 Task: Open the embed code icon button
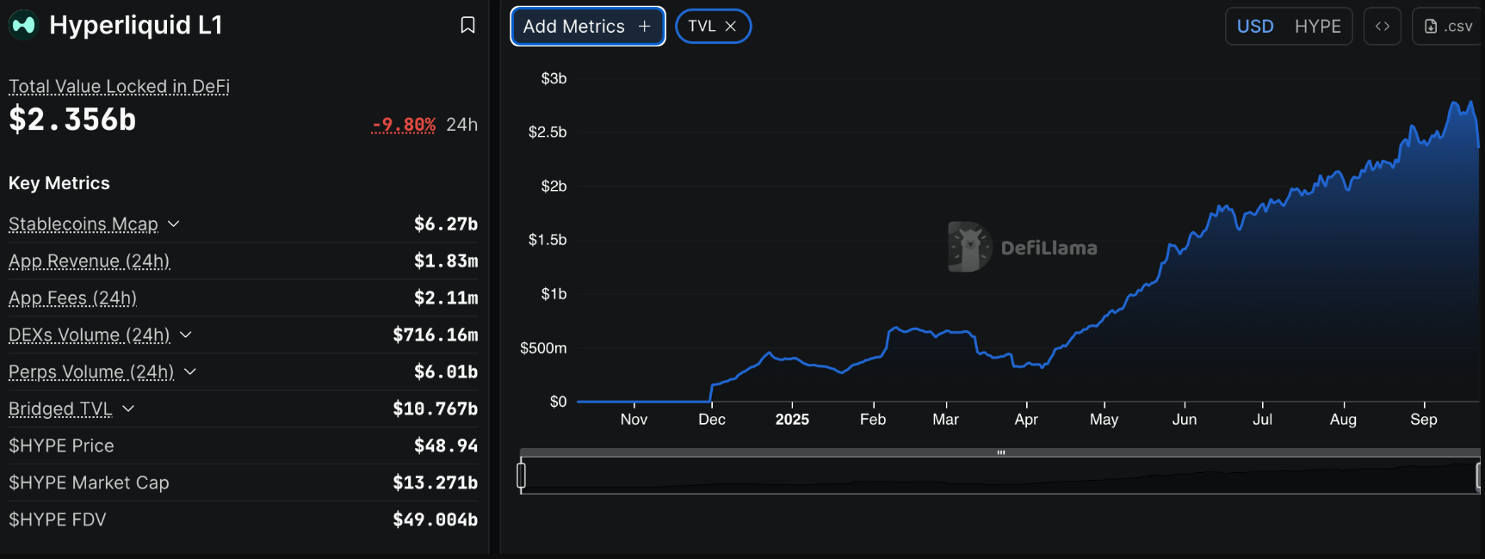[1383, 27]
